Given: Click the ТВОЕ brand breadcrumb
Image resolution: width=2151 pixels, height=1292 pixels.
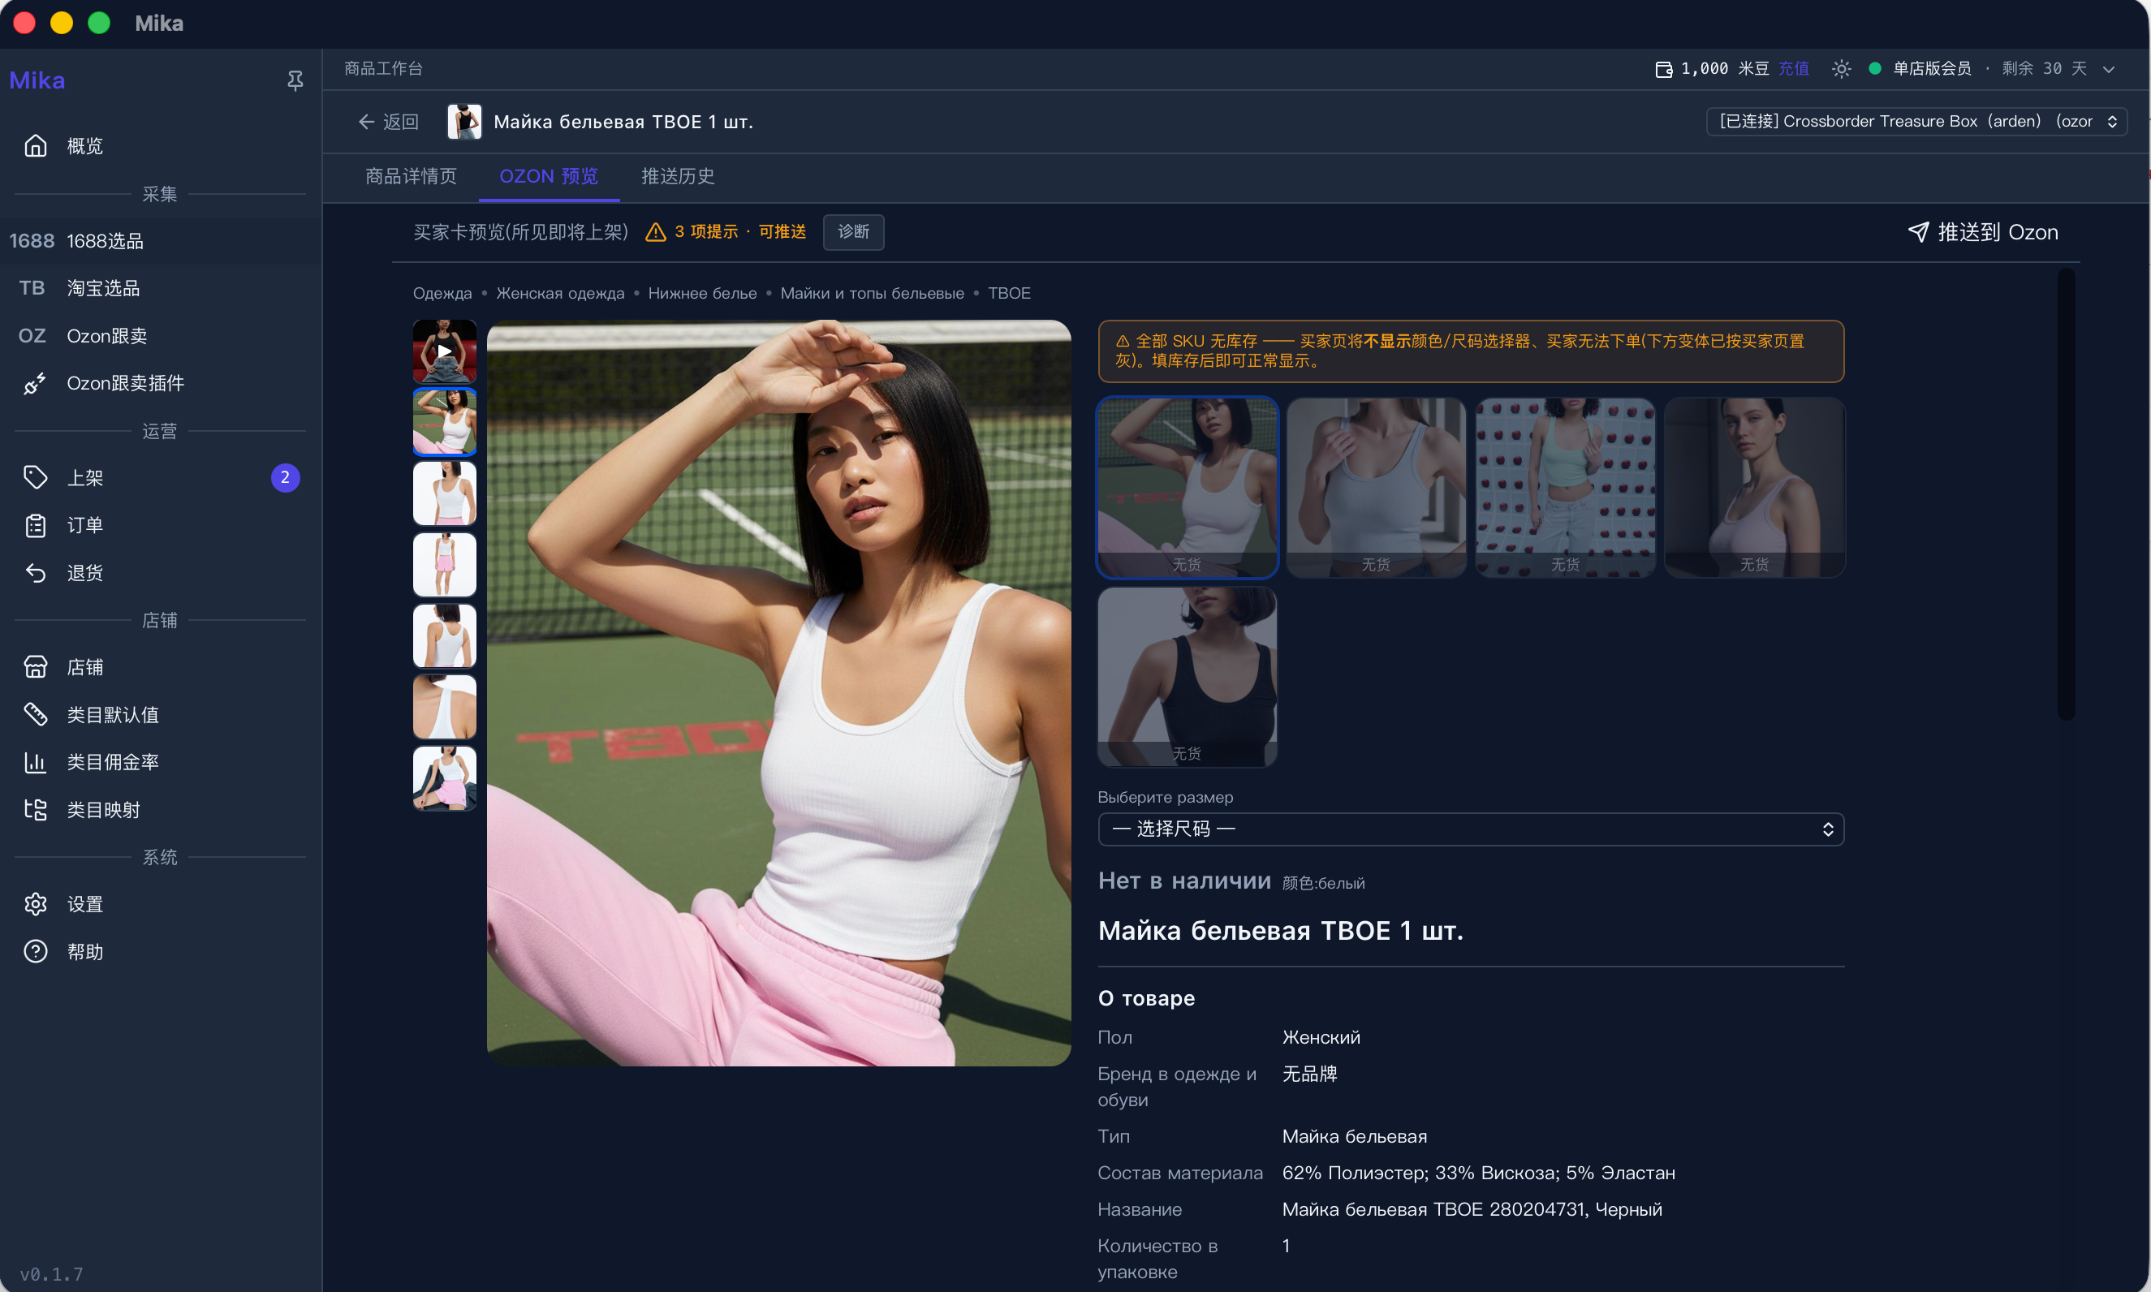Looking at the screenshot, I should click(x=1009, y=294).
